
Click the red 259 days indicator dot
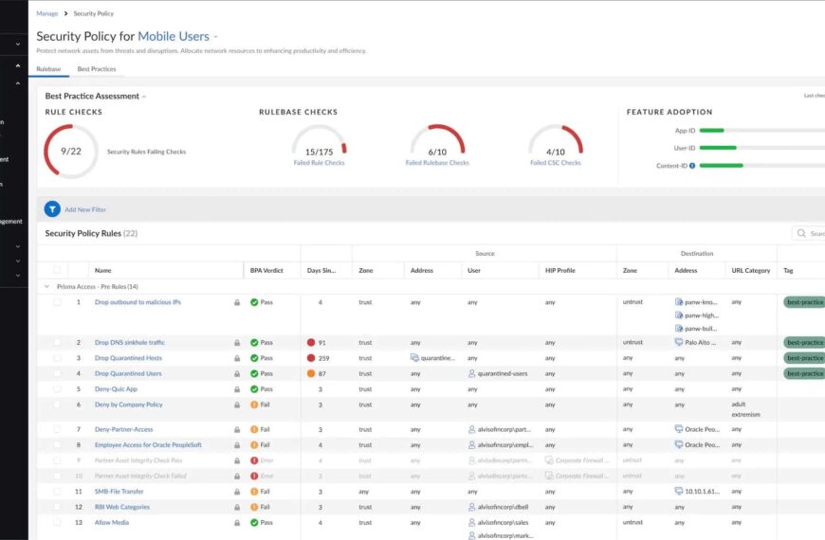(311, 358)
